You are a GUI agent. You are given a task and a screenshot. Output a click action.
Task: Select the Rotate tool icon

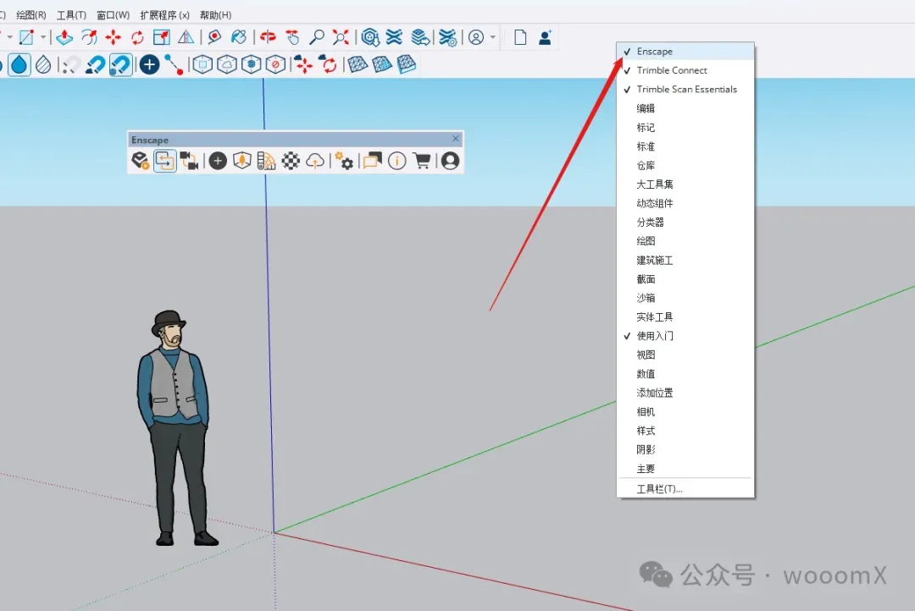pyautogui.click(x=137, y=37)
